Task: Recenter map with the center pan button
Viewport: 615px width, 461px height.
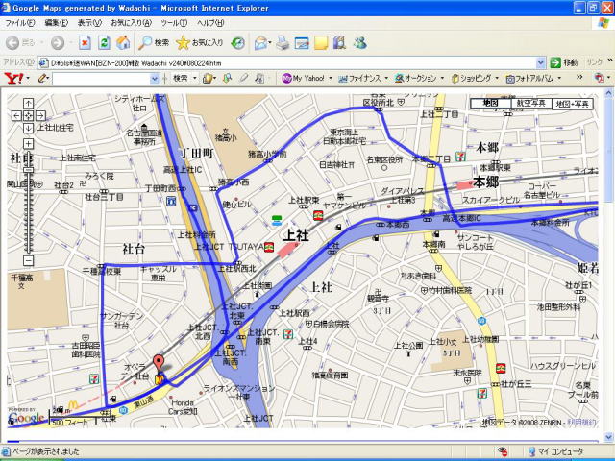Action: coord(28,115)
